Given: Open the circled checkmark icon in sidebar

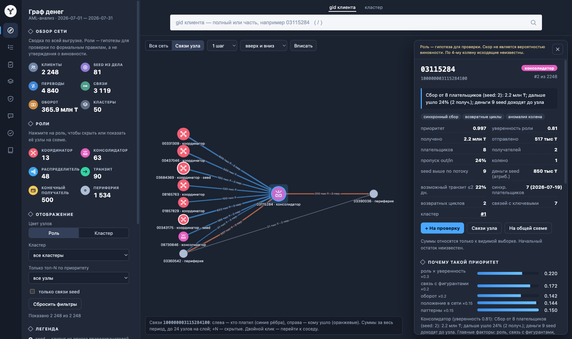Looking at the screenshot, I should (x=11, y=133).
